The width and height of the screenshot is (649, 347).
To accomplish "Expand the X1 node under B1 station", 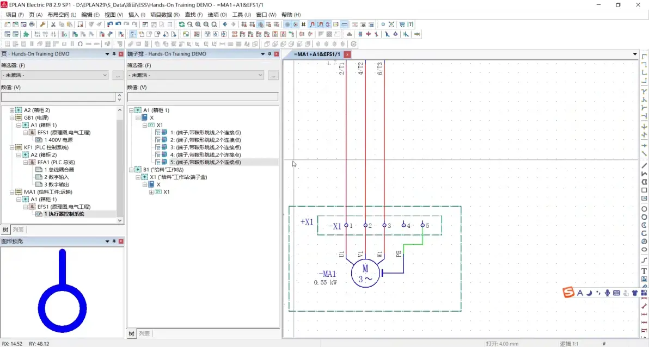I will tap(151, 193).
